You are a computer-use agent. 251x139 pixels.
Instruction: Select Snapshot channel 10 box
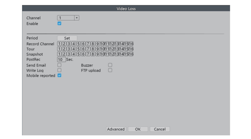(x=102, y=54)
